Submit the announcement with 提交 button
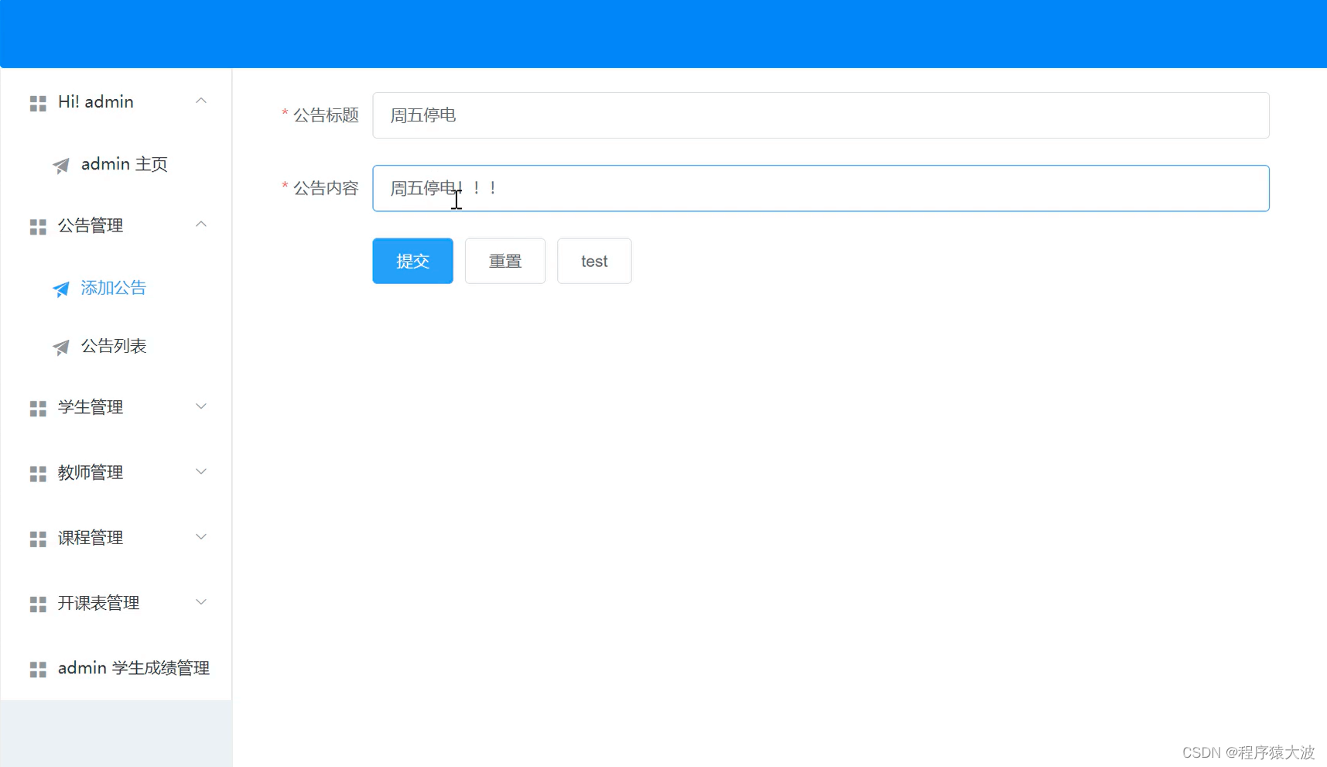Screen dimensions: 1327x767 [412, 261]
